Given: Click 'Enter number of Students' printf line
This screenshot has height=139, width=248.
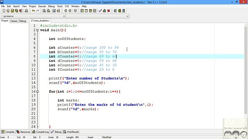Looking at the screenshot, I should 89,78.
